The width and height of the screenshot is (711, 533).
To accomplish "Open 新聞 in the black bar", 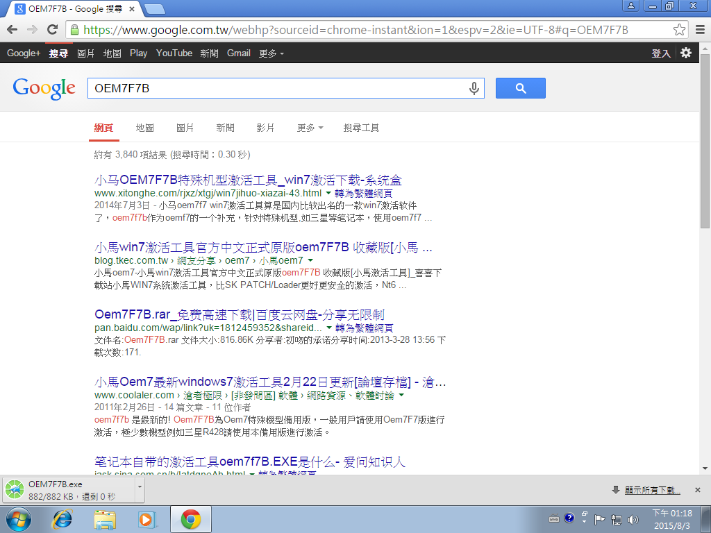I will [x=209, y=53].
